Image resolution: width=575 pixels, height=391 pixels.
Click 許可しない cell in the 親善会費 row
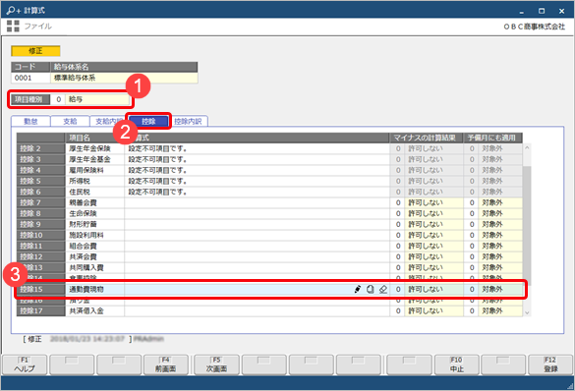click(433, 202)
